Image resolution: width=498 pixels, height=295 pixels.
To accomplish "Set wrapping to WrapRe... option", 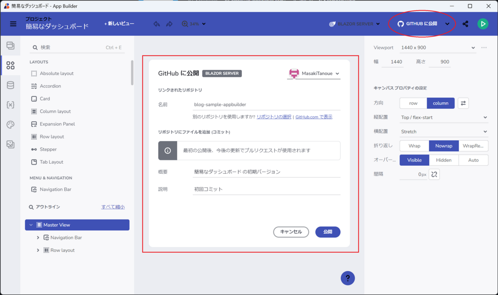I will click(473, 146).
